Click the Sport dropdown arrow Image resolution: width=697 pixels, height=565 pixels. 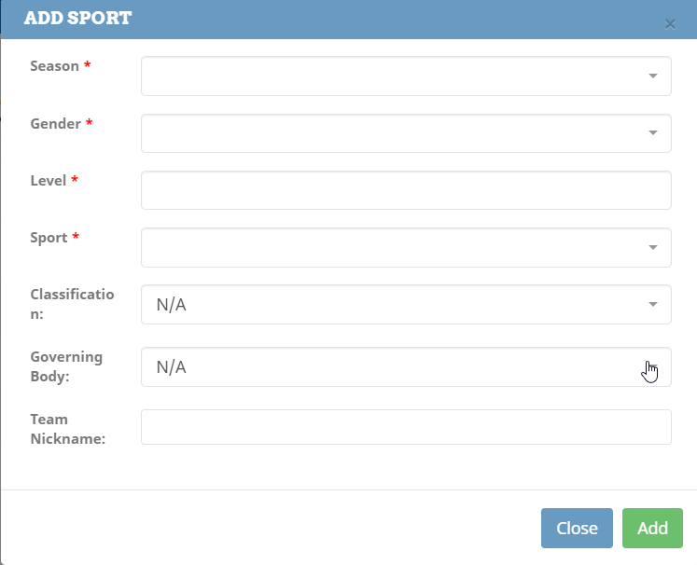pyautogui.click(x=653, y=248)
